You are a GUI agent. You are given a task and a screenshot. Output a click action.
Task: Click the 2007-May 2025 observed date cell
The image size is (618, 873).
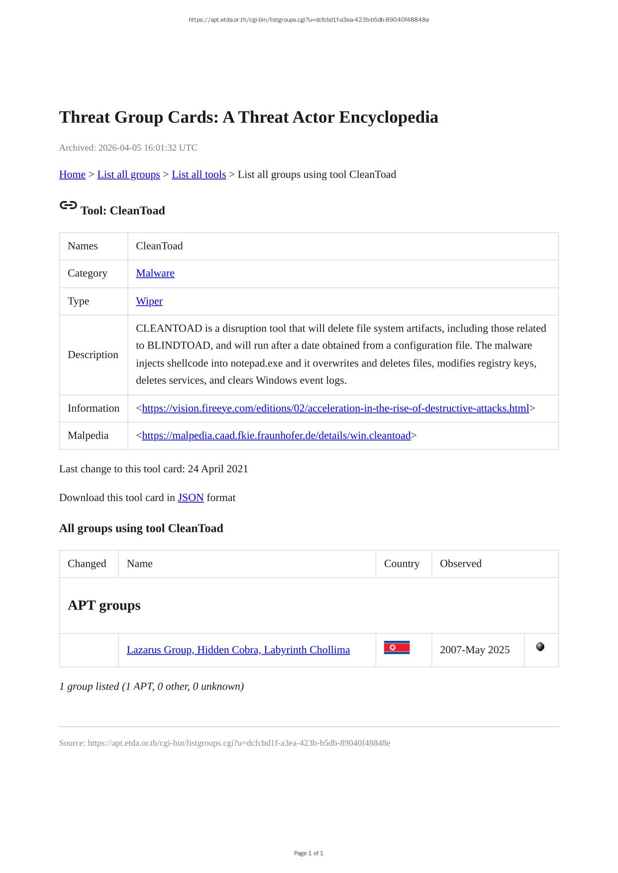(x=474, y=650)
